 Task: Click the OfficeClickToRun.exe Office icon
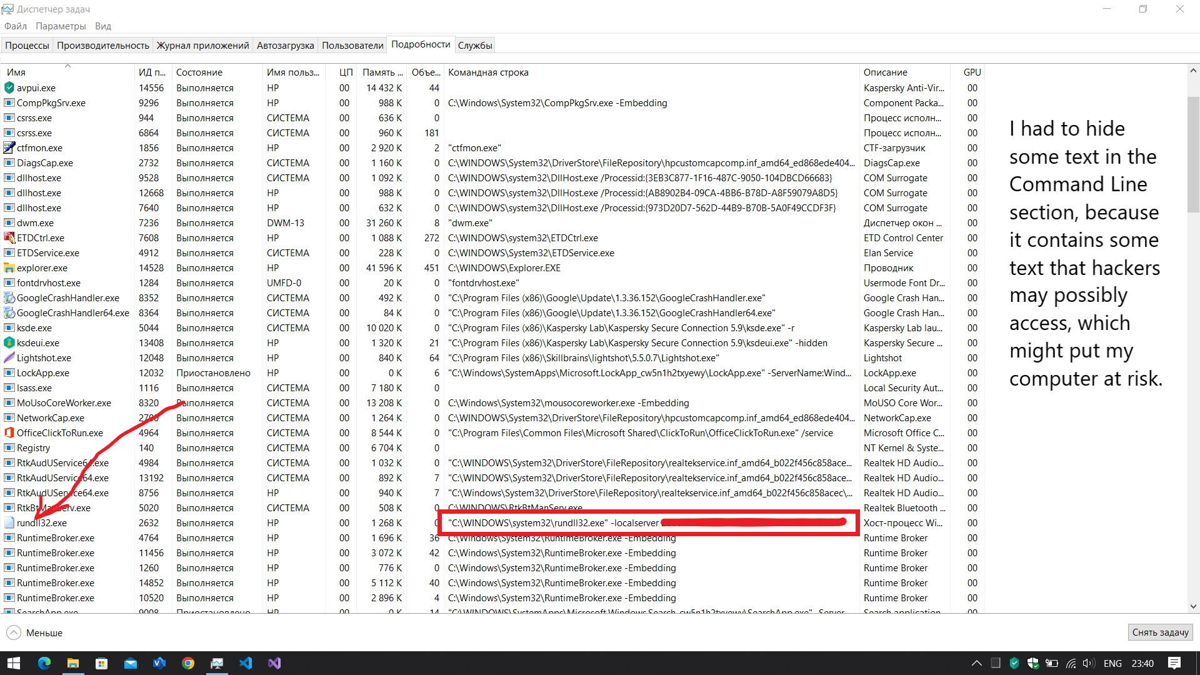tap(9, 433)
